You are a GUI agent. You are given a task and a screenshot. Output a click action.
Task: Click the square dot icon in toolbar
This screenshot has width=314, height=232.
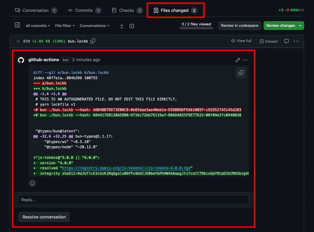click(132, 26)
